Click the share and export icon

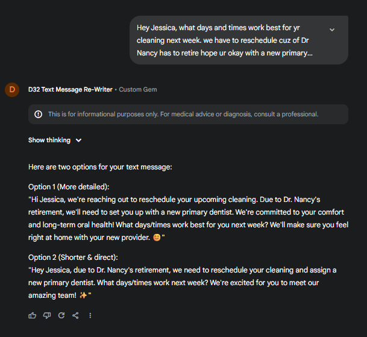click(x=75, y=315)
